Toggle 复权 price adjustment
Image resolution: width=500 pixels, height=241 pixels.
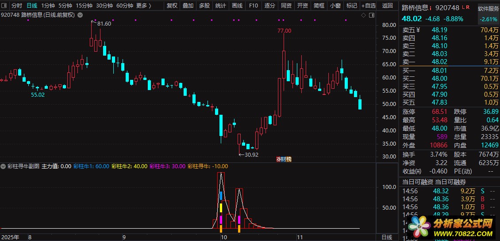172,6
